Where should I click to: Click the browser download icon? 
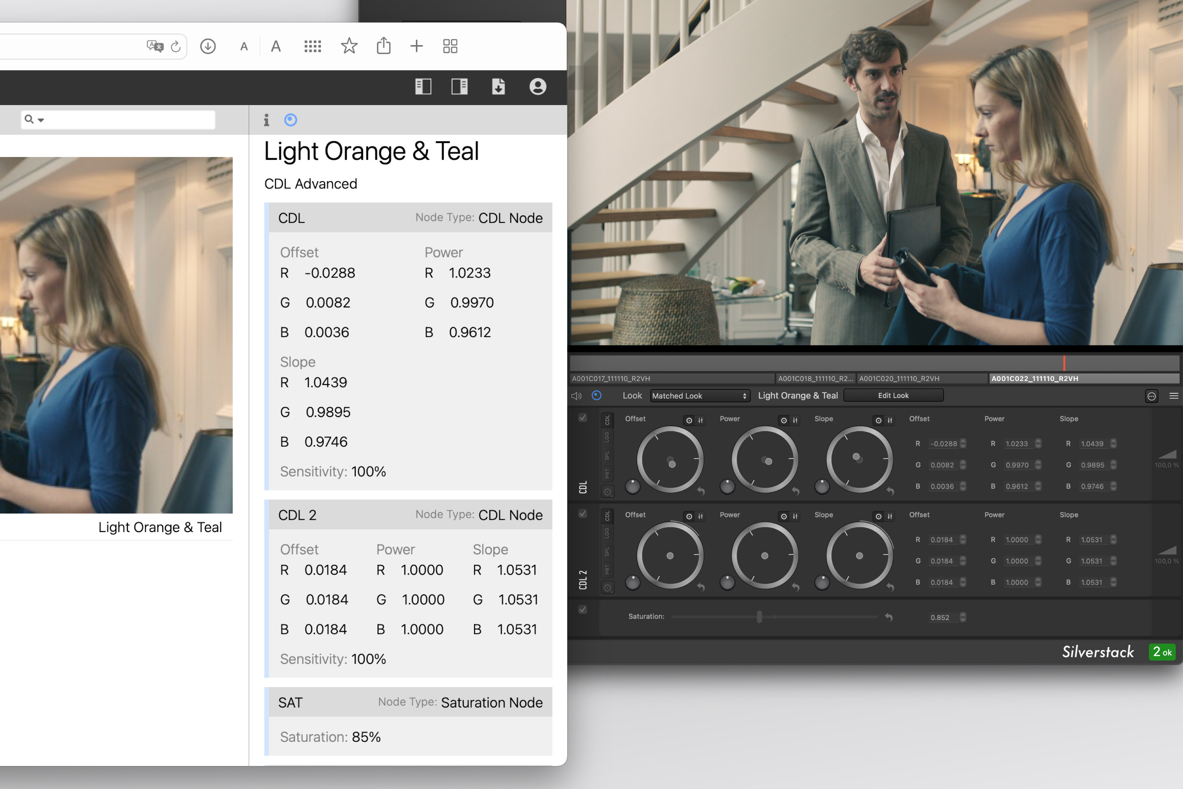coord(208,46)
